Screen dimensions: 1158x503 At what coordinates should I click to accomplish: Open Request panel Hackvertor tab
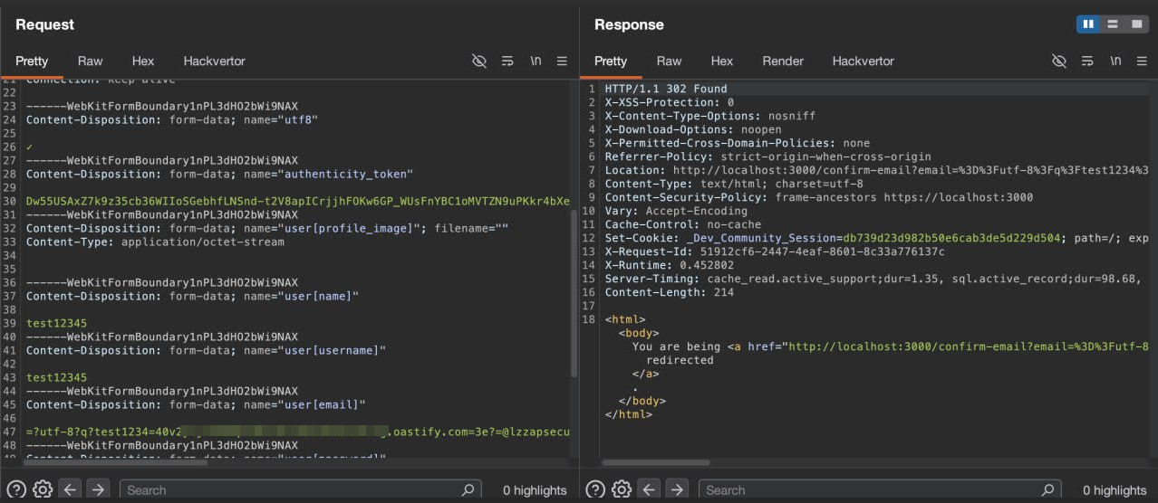click(215, 61)
